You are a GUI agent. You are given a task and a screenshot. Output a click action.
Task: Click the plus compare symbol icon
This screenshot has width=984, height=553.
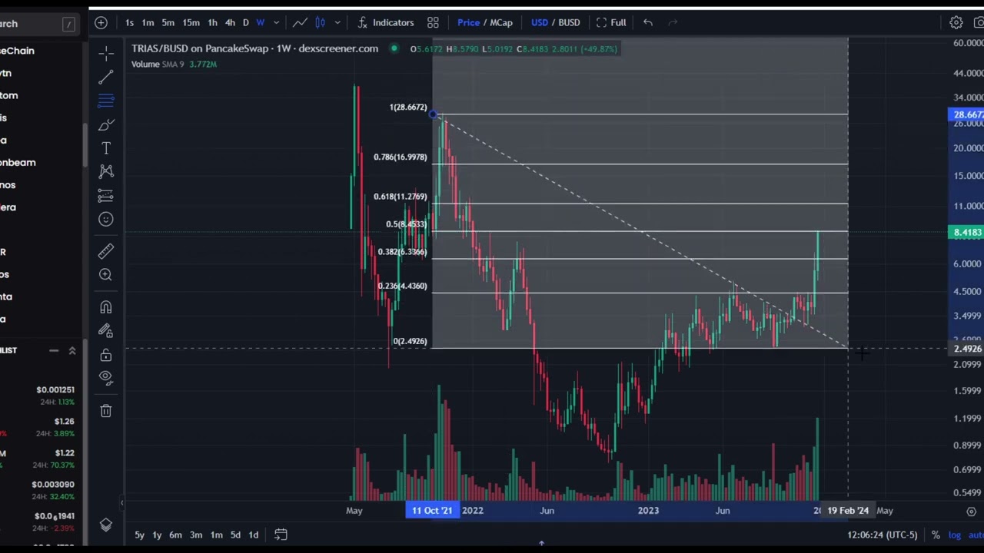[x=101, y=22]
